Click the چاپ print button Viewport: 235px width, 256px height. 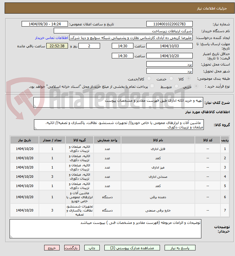tap(92, 248)
